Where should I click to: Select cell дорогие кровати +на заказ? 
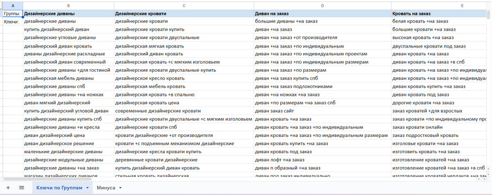(x=439, y=103)
